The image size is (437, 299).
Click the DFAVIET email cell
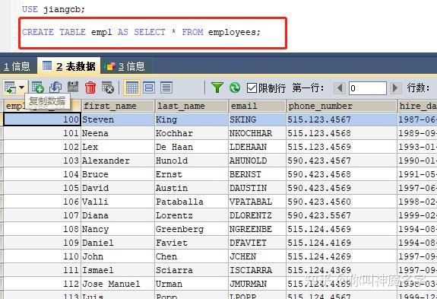click(x=257, y=243)
